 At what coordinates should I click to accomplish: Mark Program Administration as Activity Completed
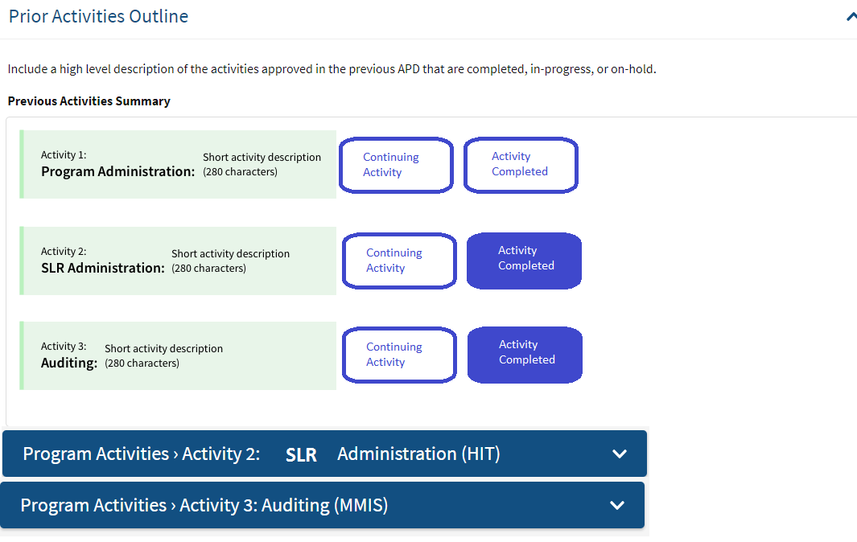520,165
